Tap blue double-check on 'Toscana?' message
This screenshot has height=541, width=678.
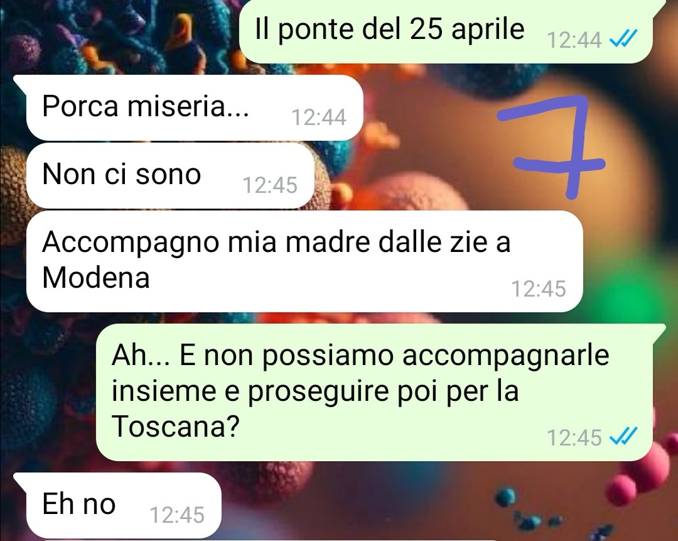coord(623,436)
